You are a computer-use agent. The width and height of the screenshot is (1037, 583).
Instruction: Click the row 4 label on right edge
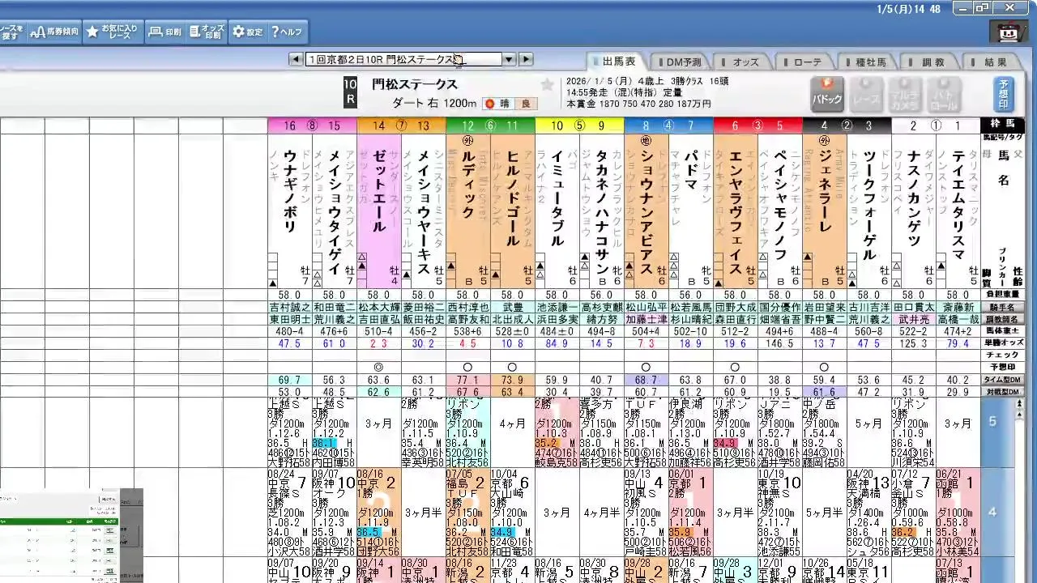tap(992, 513)
